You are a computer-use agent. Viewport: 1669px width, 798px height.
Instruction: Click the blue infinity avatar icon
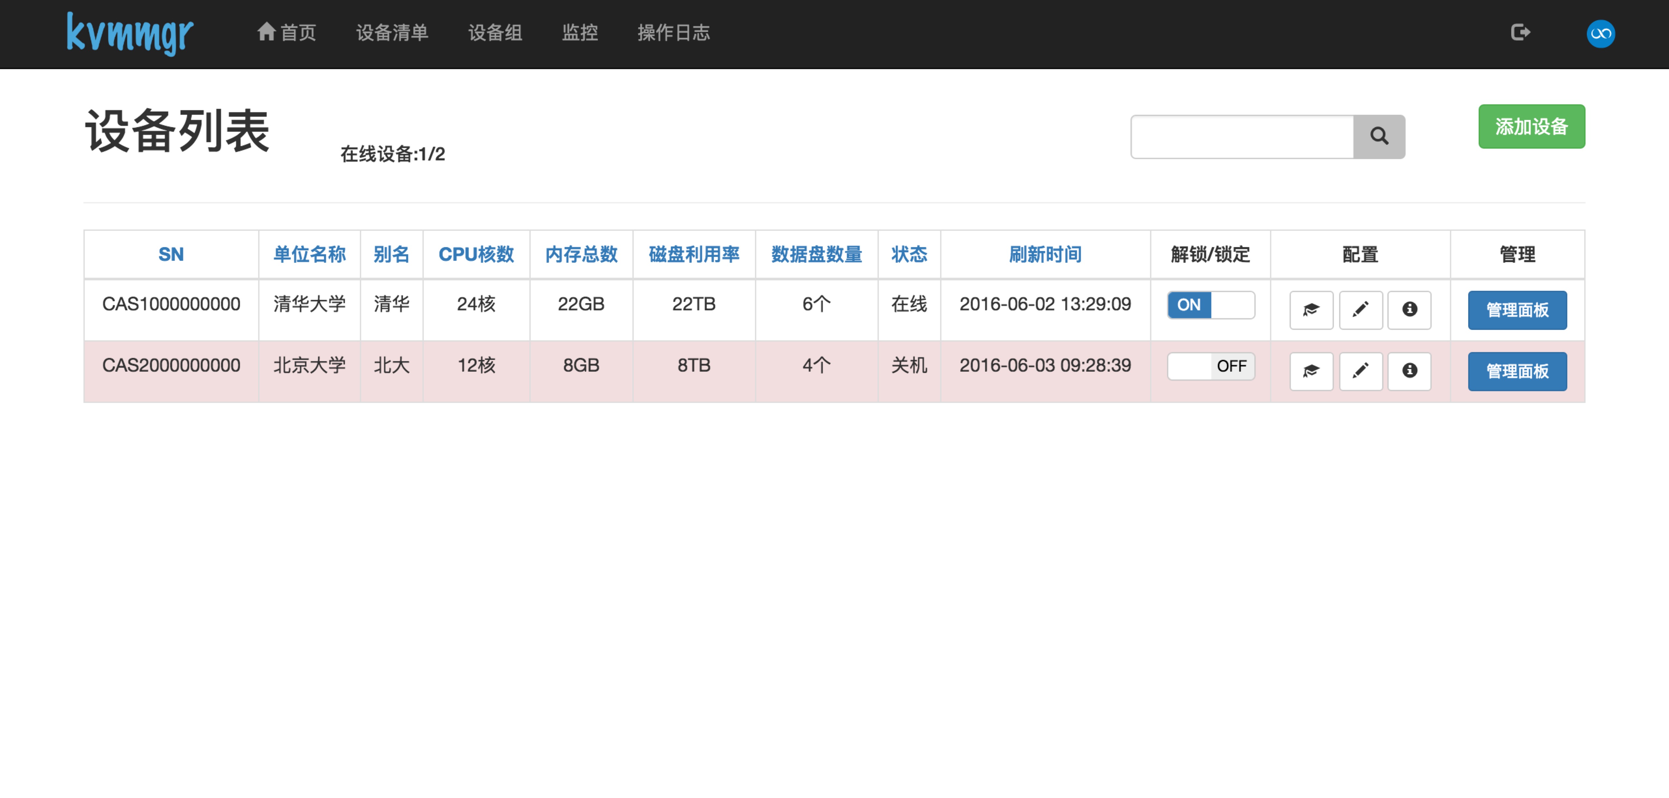tap(1600, 34)
